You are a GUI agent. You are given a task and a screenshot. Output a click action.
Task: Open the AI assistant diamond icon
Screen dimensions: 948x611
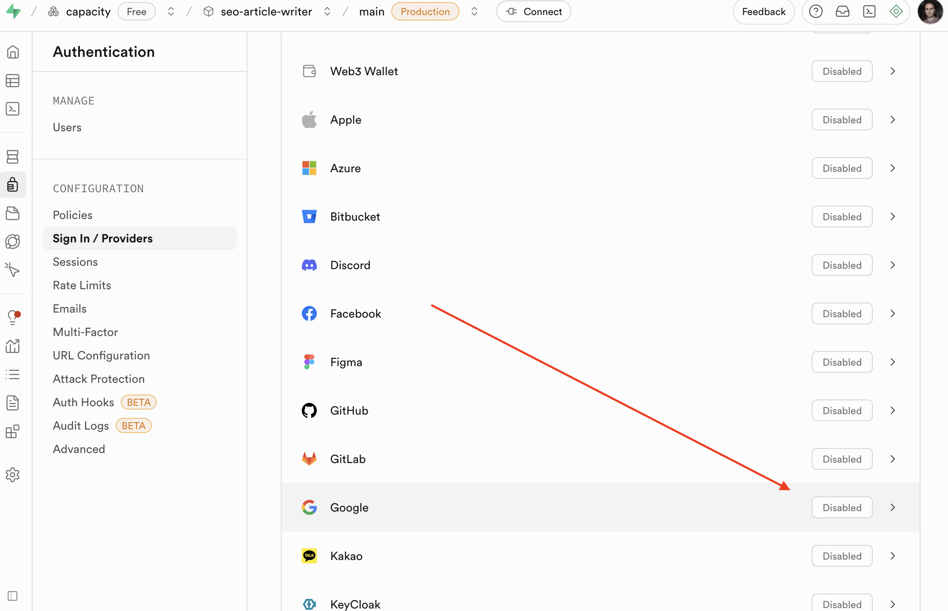pos(896,12)
